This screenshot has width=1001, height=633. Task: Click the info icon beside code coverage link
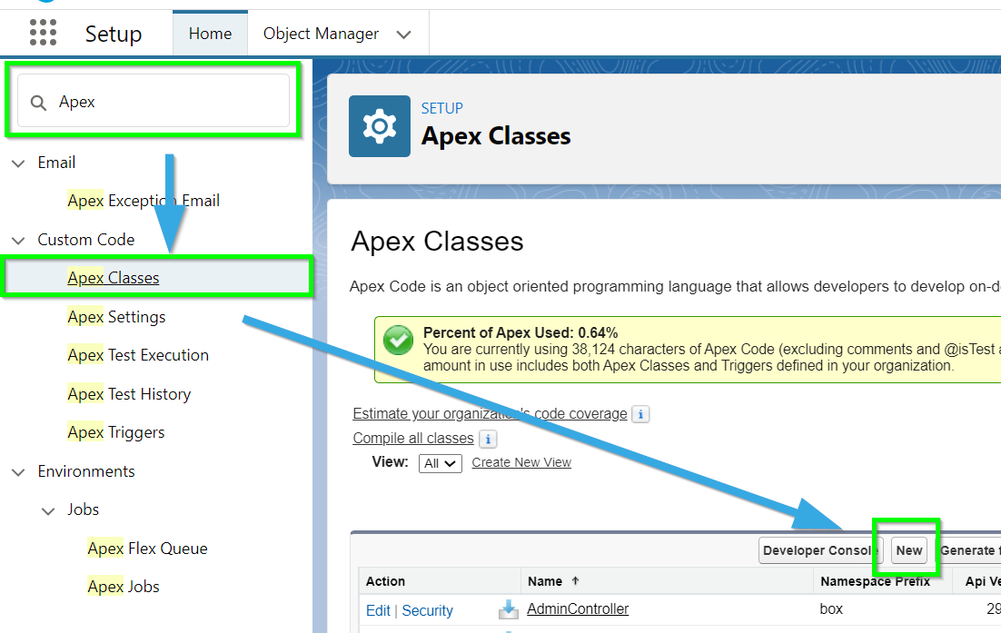(x=640, y=414)
